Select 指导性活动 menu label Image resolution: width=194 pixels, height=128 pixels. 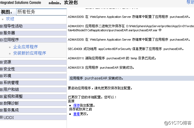(13, 26)
